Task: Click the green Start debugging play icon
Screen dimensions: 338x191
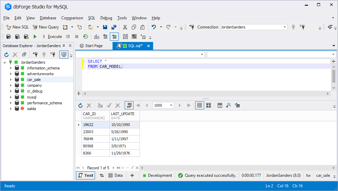Action: coord(35,37)
